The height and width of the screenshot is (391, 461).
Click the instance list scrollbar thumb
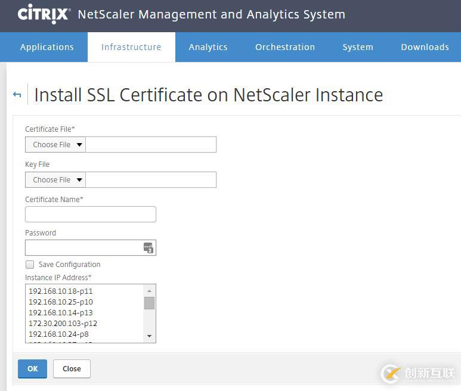click(x=149, y=303)
